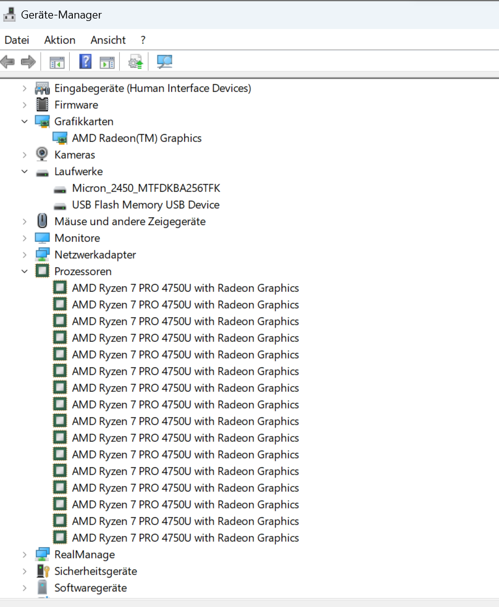Click the Micron_2450 drive icon
This screenshot has height=607, width=499.
60,189
